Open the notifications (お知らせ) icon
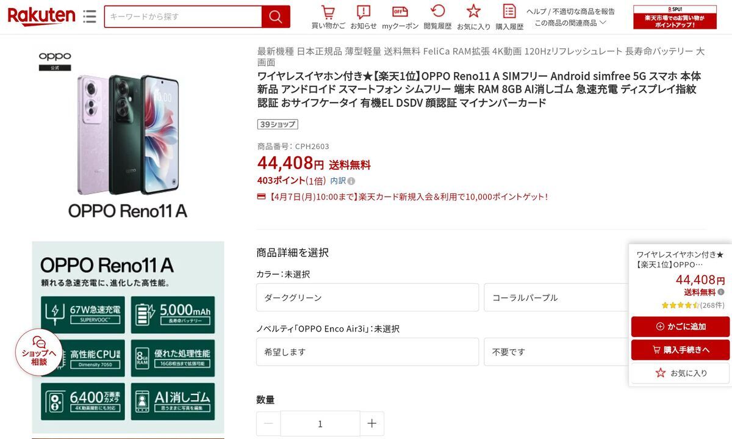Viewport: 732px width, 439px height. point(364,13)
